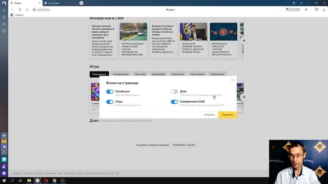Click the Конфиденциальность footer link

coord(97,173)
